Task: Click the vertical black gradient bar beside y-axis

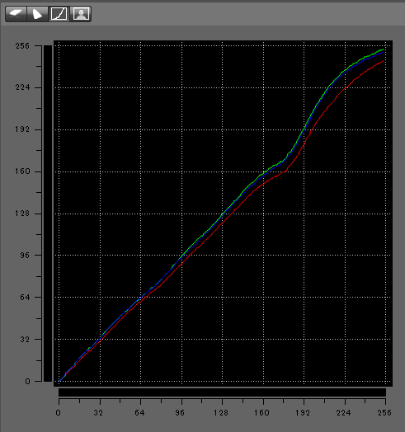Action: [x=48, y=214]
